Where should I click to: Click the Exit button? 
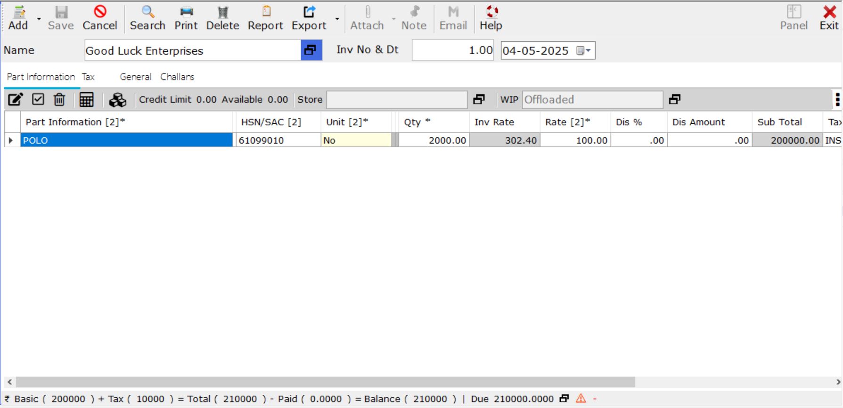829,18
